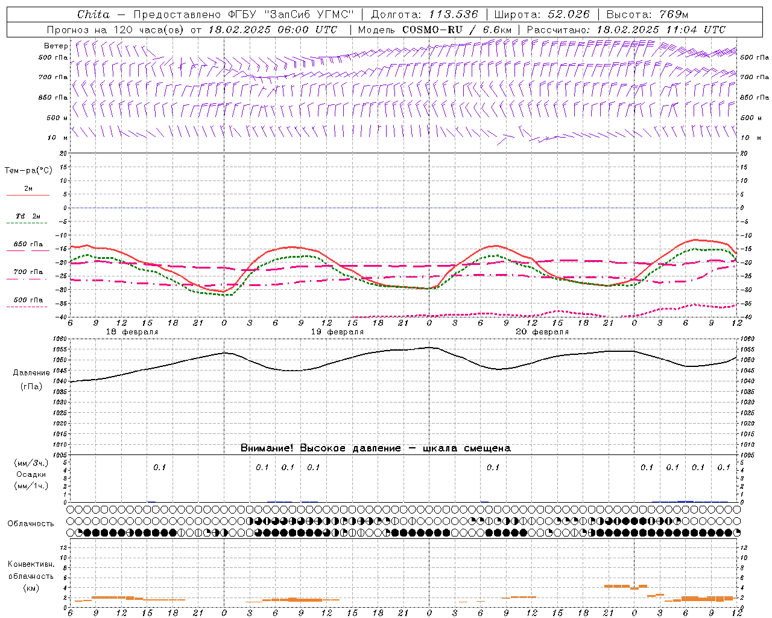Click the "700 гПа" temperature legend entry
Screen dimensions: 772x618
[x=28, y=272]
